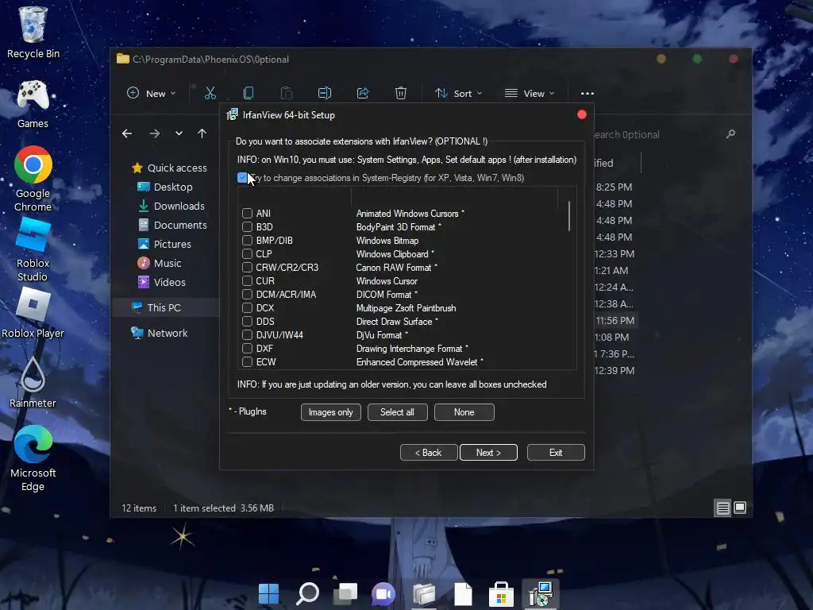Click IrfanView setup icon on taskbar
This screenshot has width=813, height=610.
pos(540,594)
